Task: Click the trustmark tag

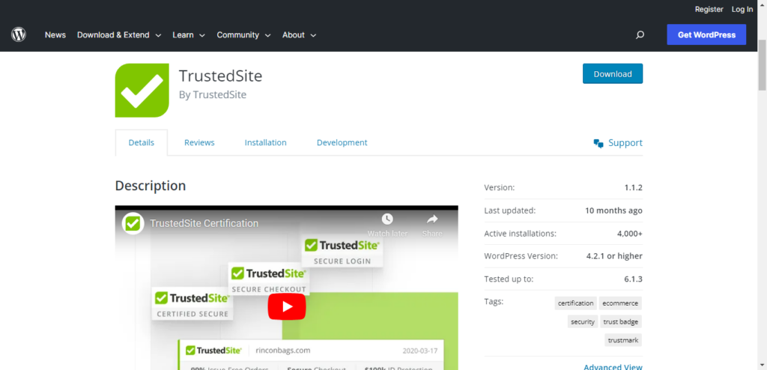Action: click(x=623, y=339)
